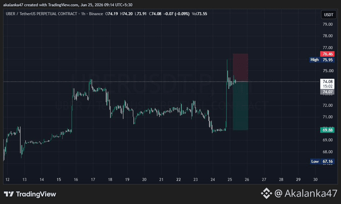Image resolution: width=341 pixels, height=204 pixels.
Task: Click the low value L73.91
Action: tap(141, 14)
